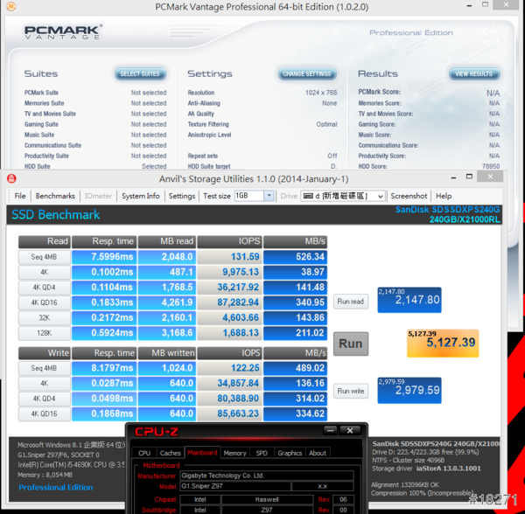This screenshot has height=514, width=525.
Task: Click Select Suites in PCMark Vantage
Action: tap(140, 74)
